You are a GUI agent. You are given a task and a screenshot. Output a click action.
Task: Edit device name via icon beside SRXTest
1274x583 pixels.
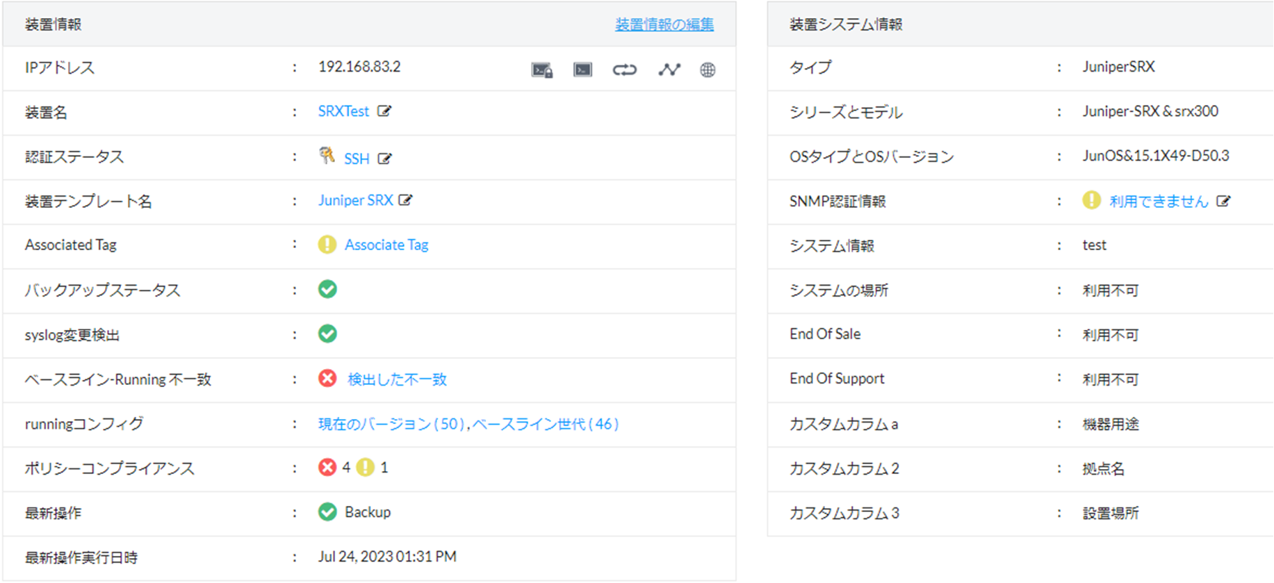pyautogui.click(x=384, y=111)
